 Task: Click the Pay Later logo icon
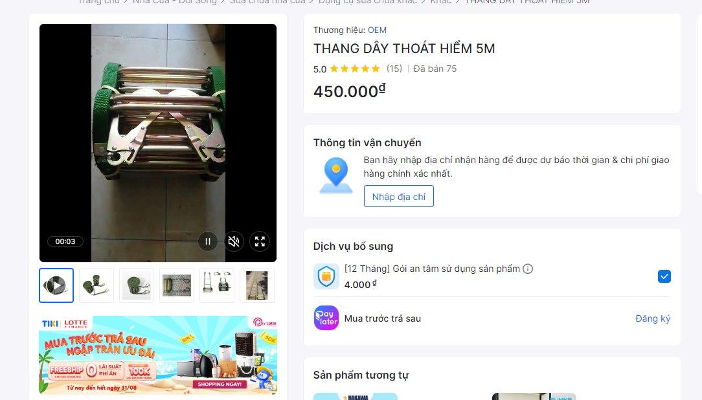[x=326, y=318]
